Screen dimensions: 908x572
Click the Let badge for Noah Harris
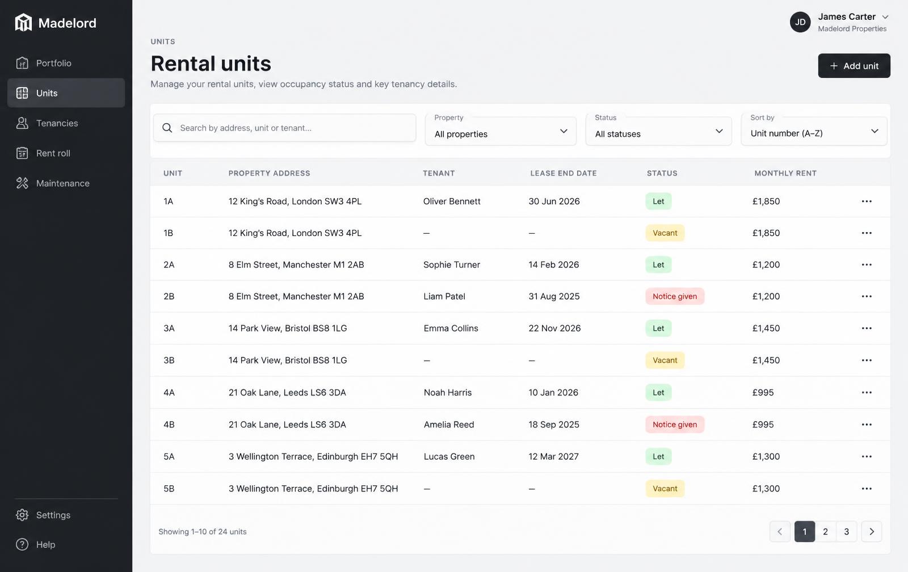[x=658, y=393]
